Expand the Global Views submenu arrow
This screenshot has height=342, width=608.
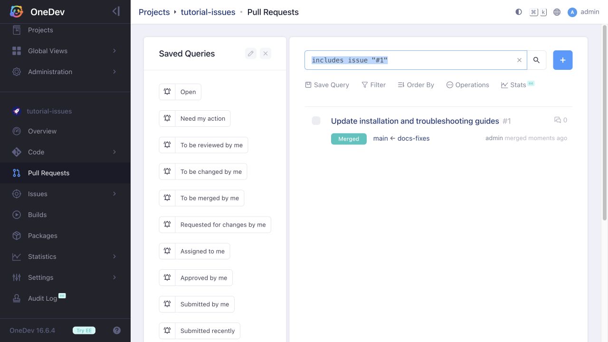(x=114, y=51)
